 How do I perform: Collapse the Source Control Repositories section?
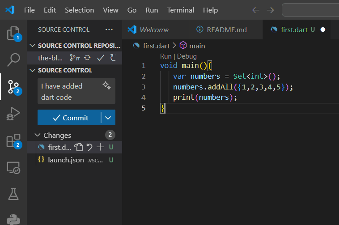coord(33,46)
